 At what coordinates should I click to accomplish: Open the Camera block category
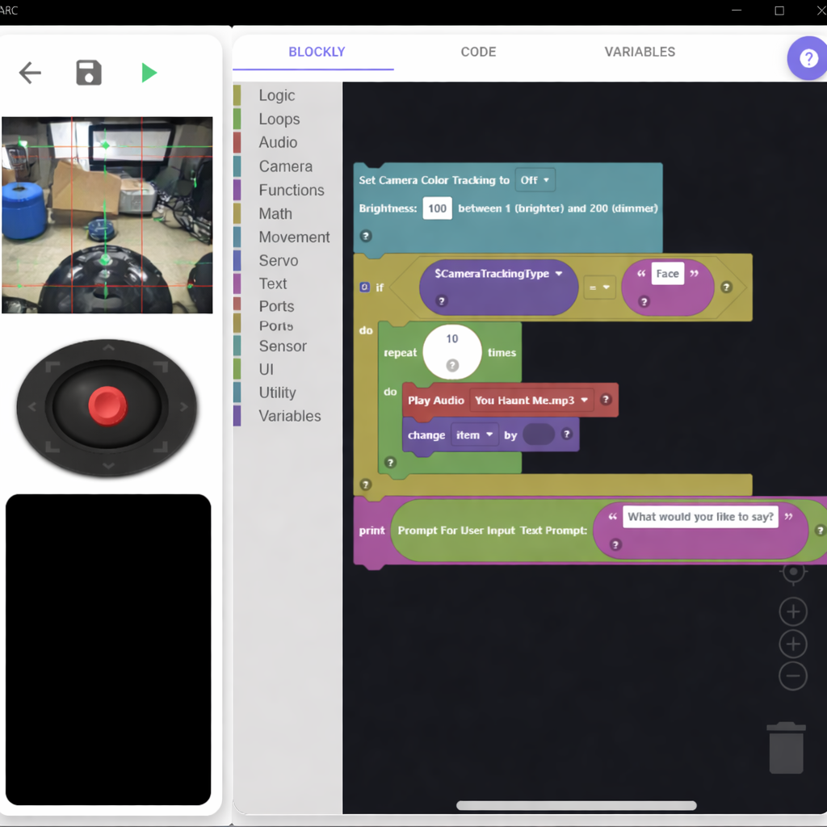click(288, 166)
